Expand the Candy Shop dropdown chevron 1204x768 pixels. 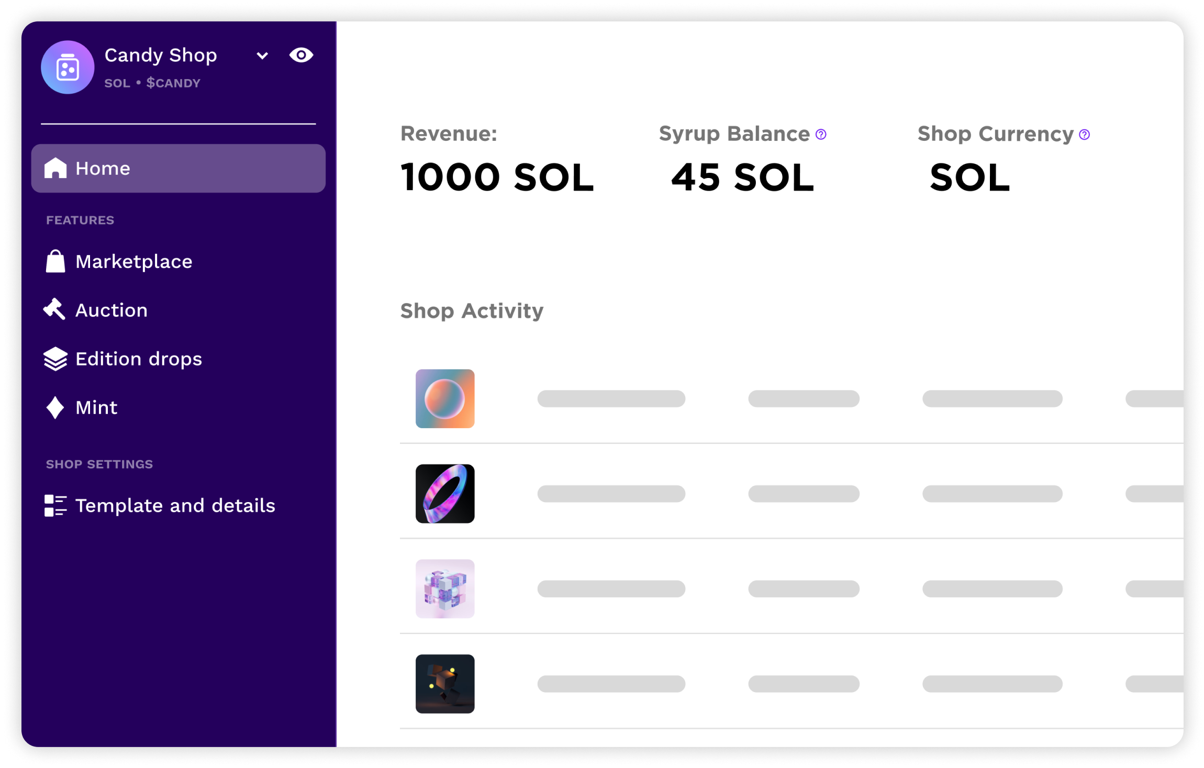(x=262, y=55)
